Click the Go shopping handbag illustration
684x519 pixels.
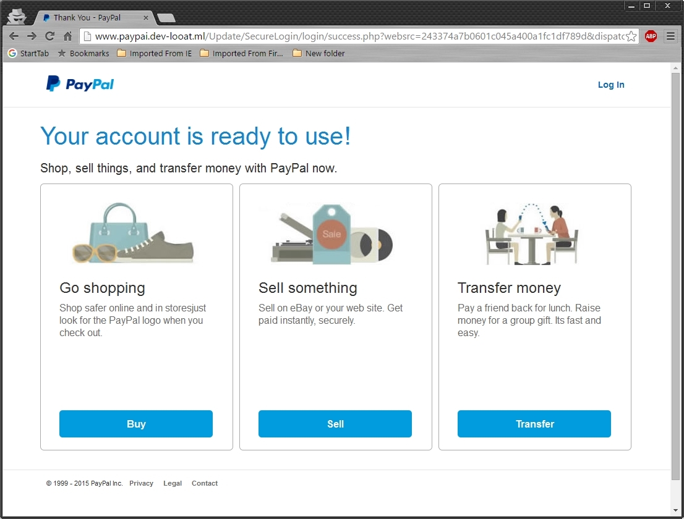pos(133,233)
